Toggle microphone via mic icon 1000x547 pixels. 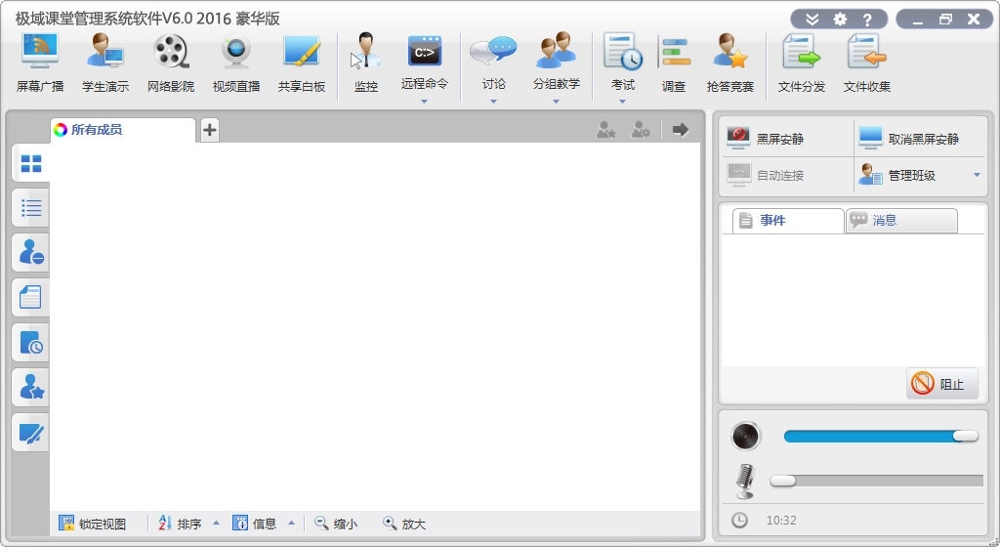point(745,482)
